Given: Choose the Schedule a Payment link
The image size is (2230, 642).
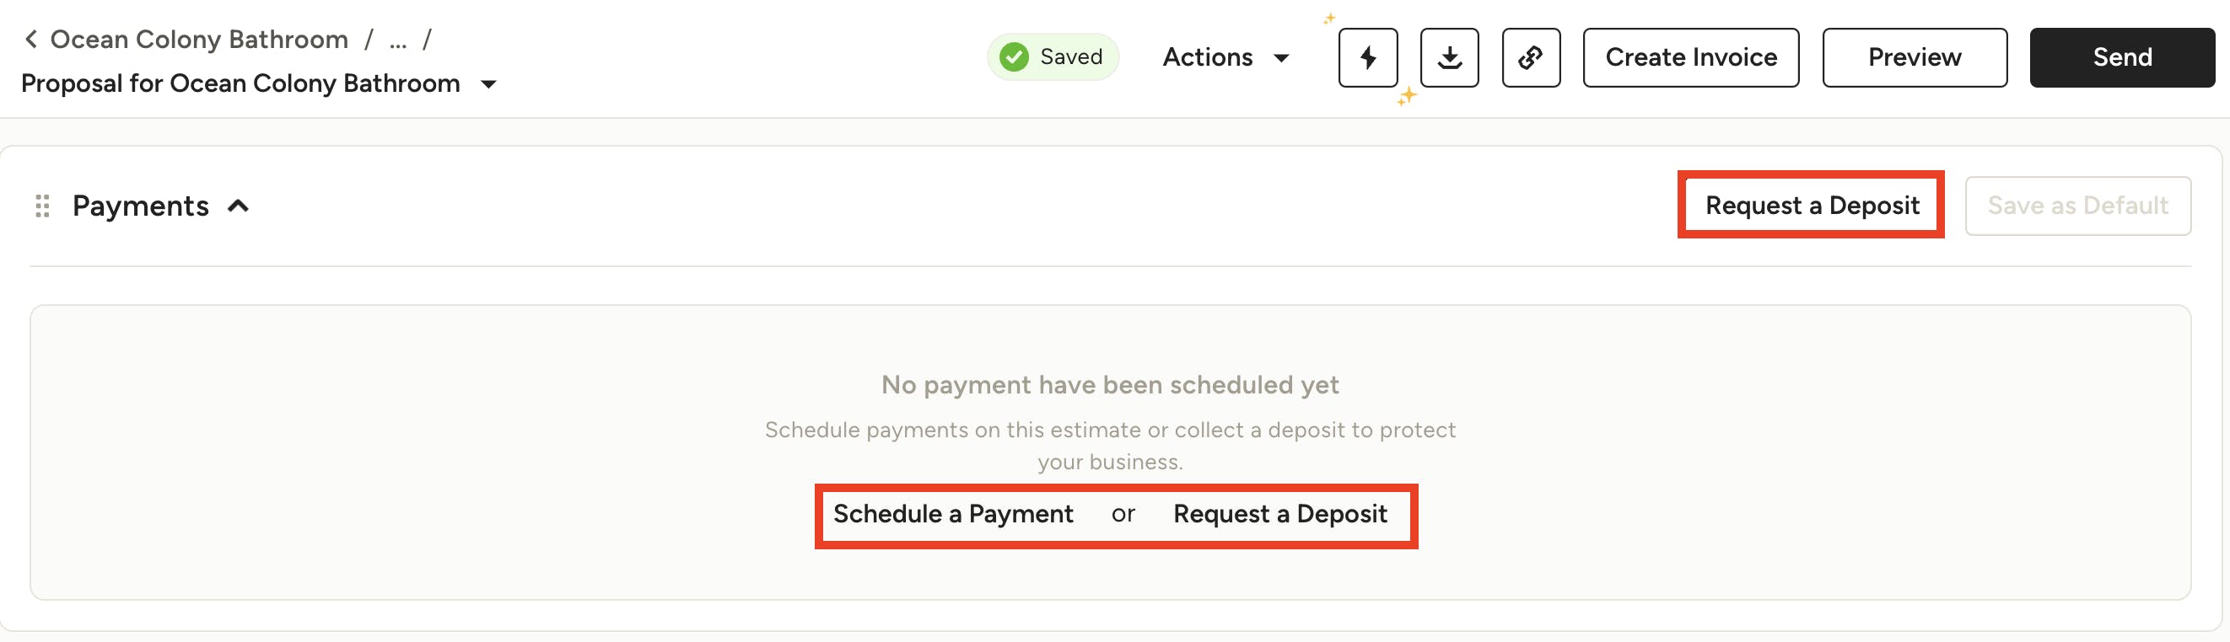Looking at the screenshot, I should [x=952, y=514].
